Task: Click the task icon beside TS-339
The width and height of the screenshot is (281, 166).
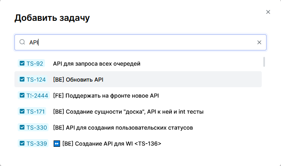Action: 22,143
